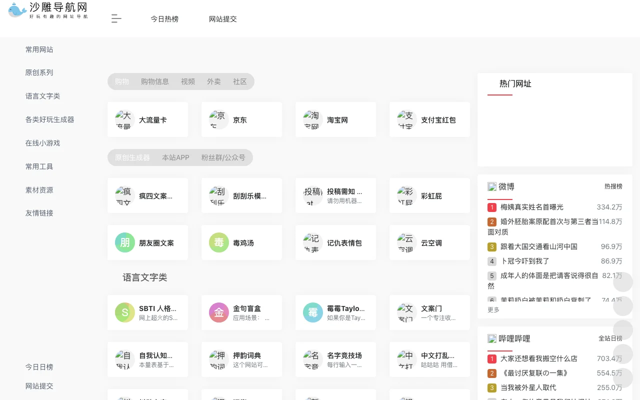Viewport: 640px width, 400px height.
Task: Click the 彩虹屁 card icon
Action: coord(407,196)
